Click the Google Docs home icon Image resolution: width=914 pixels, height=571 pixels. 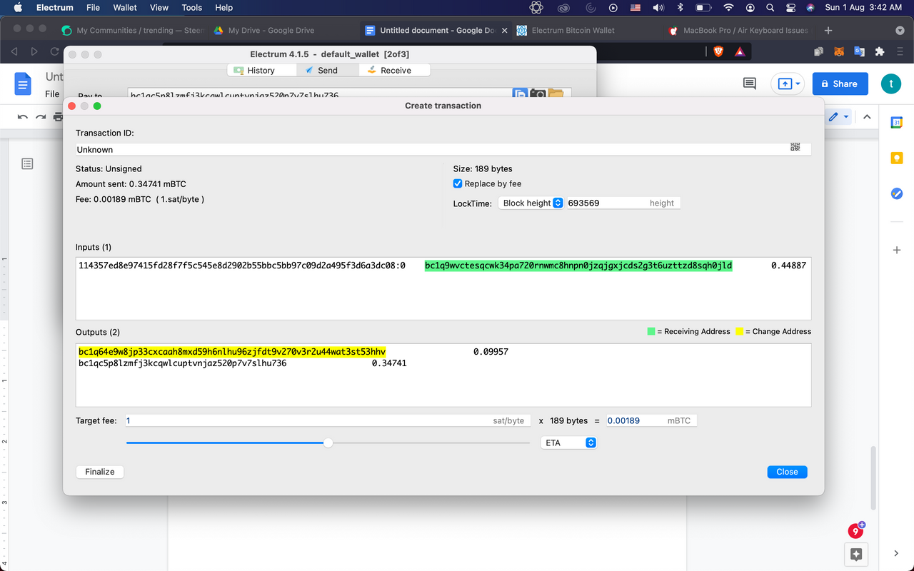click(x=24, y=84)
